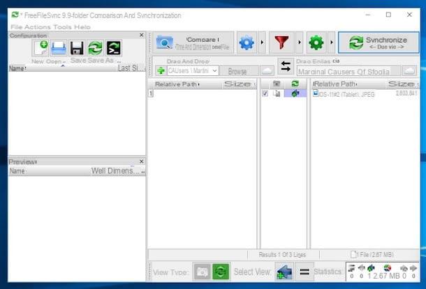Open a configuration with the folder icon
The image size is (426, 289).
pyautogui.click(x=59, y=48)
